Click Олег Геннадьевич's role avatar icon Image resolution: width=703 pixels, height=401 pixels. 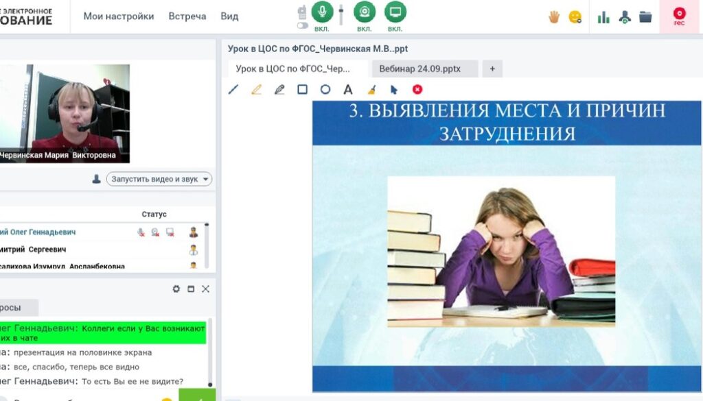click(193, 232)
